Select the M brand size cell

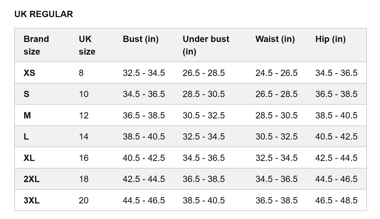point(27,115)
